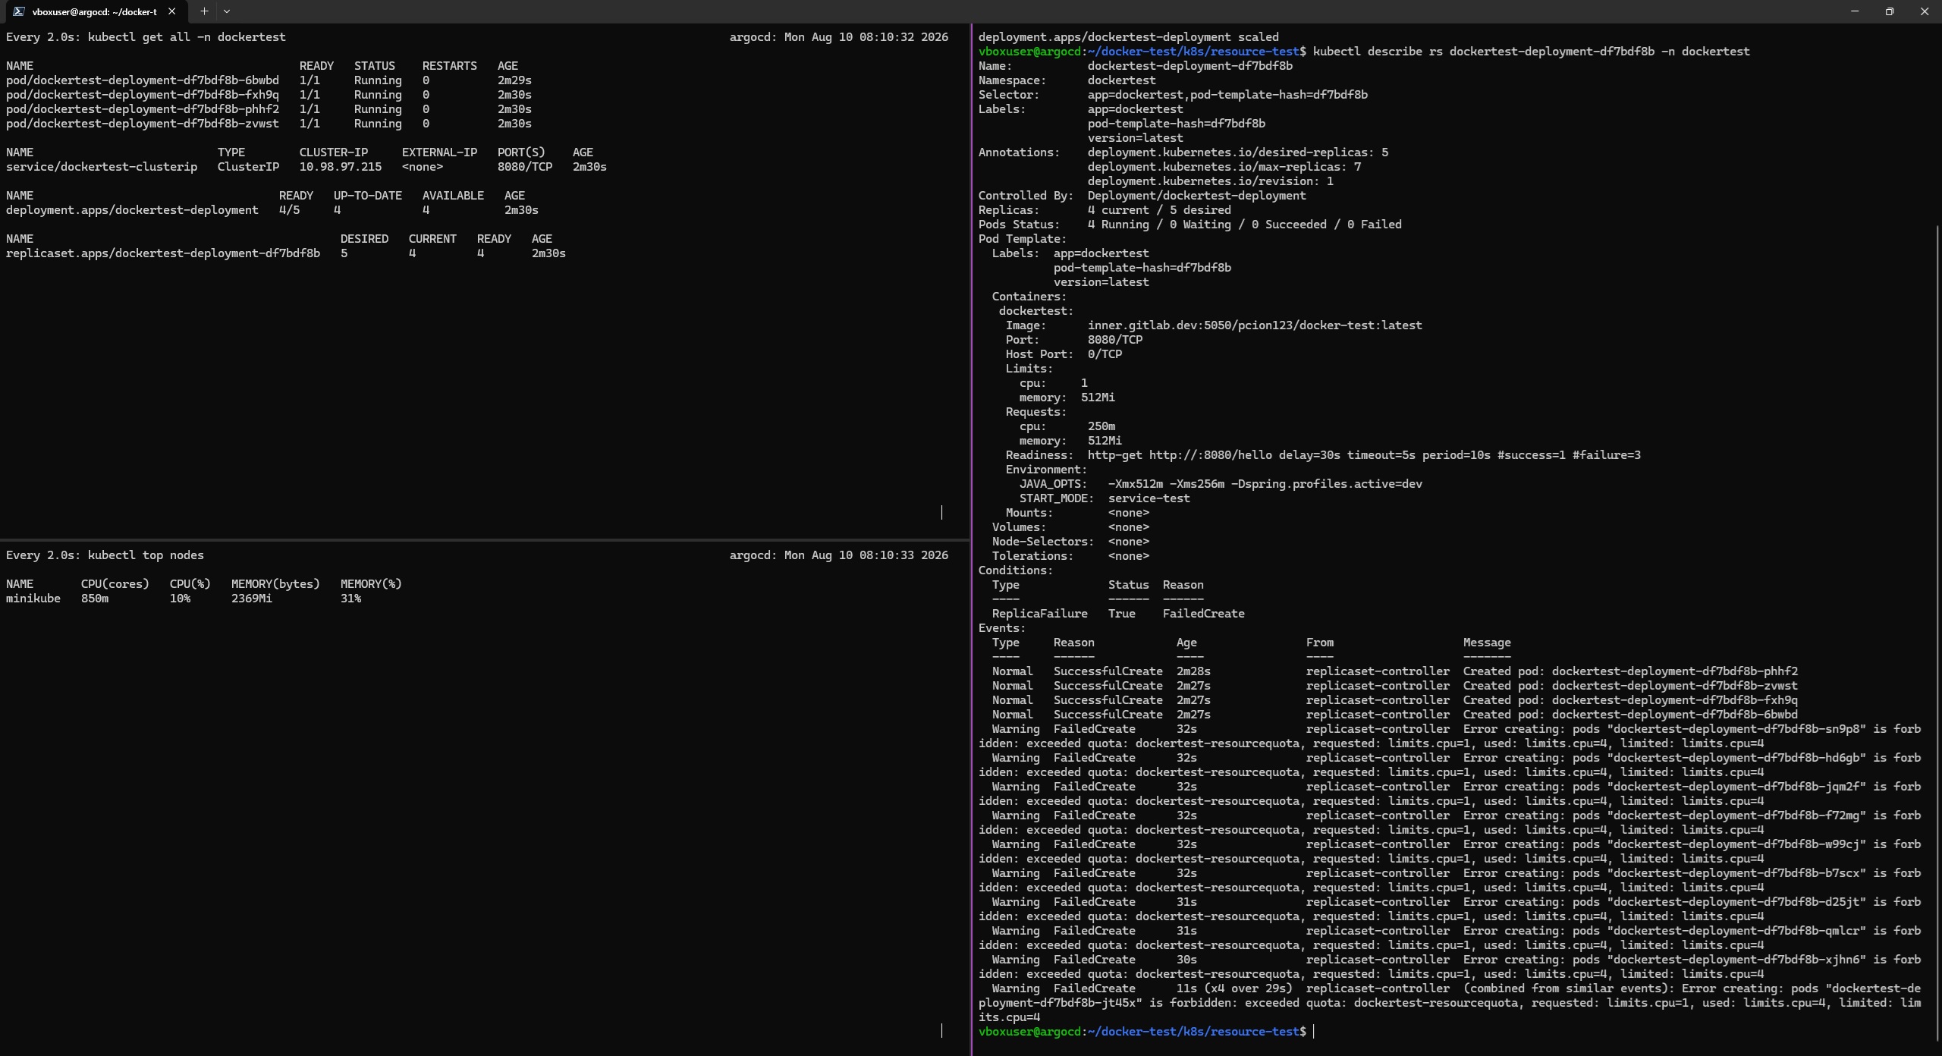This screenshot has width=1942, height=1056.
Task: Click the 2369Mi memory value
Action: click(252, 599)
